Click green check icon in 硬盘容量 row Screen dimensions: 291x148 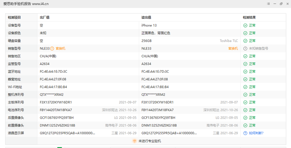coord(245,41)
